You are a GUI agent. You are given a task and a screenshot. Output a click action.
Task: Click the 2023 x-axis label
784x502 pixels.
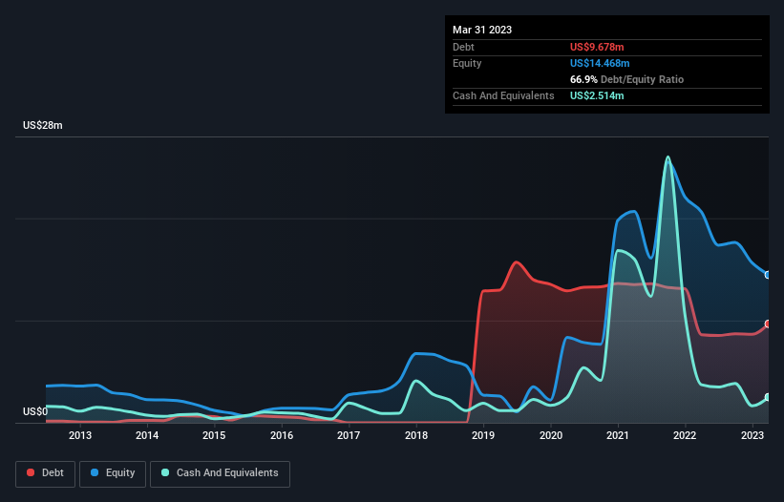tap(752, 435)
